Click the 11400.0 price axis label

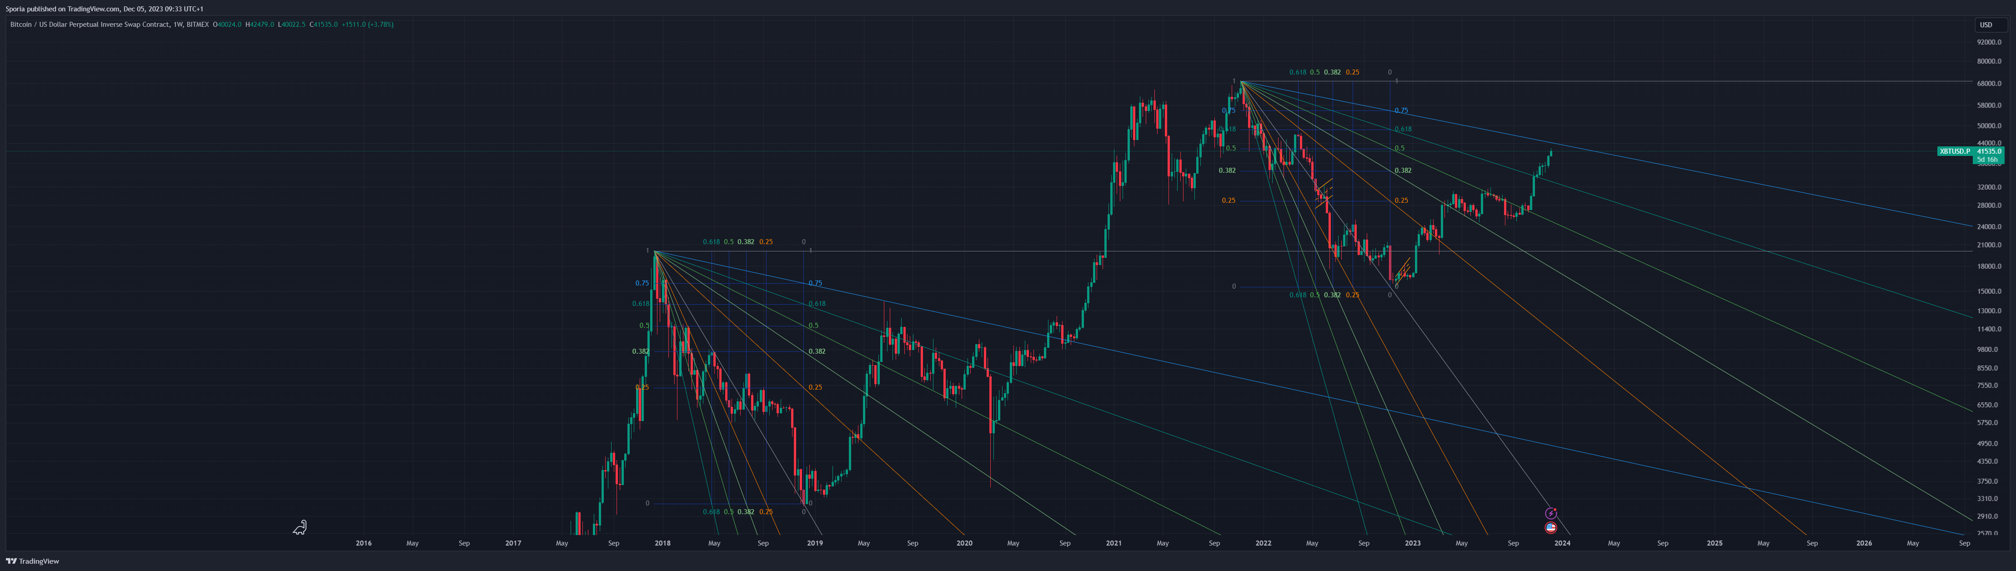coord(1989,329)
